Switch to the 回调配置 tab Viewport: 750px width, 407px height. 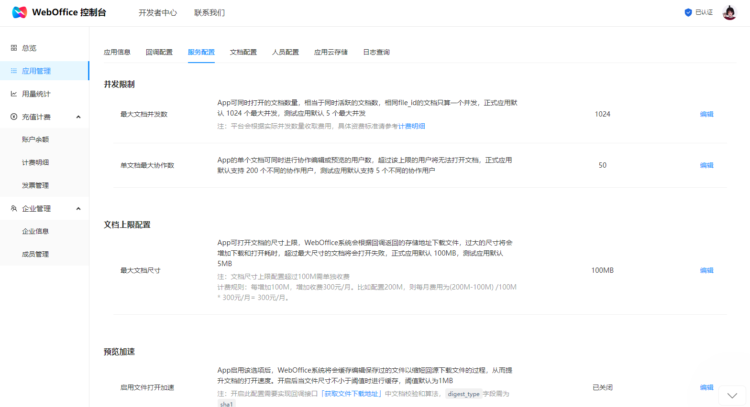[x=159, y=52]
